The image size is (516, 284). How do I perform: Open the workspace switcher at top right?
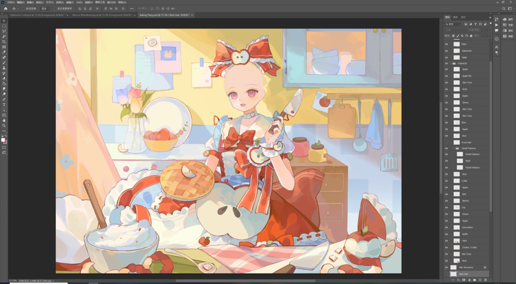point(509,9)
